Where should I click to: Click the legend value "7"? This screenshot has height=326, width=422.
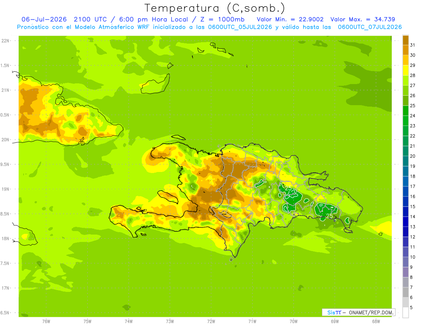point(411,288)
